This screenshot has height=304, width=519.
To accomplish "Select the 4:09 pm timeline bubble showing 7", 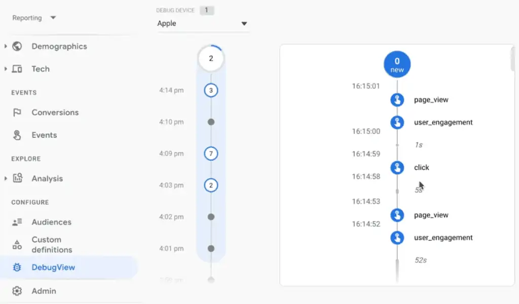I will (x=211, y=154).
